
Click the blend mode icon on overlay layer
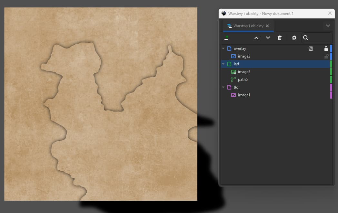coord(311,48)
